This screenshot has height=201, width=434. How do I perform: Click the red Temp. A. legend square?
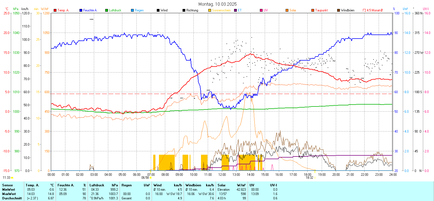55,10
